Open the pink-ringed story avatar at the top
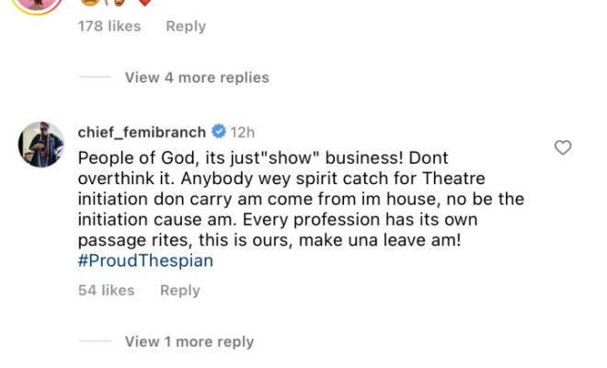 click(39, 4)
